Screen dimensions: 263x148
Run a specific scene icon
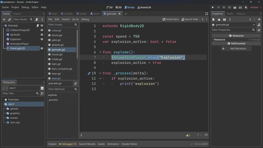pos(240,7)
